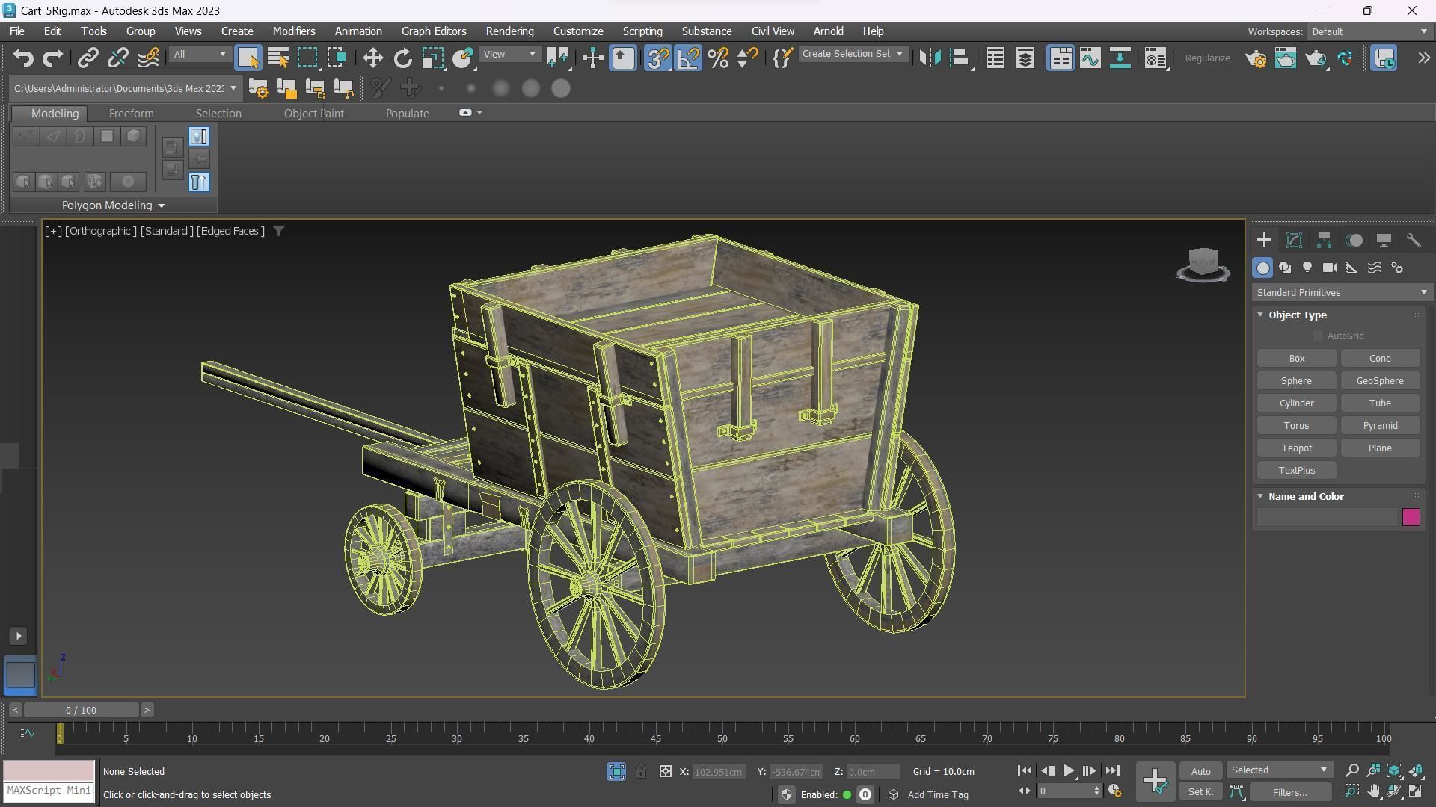
Task: Click the Mirror tool icon
Action: [x=930, y=58]
